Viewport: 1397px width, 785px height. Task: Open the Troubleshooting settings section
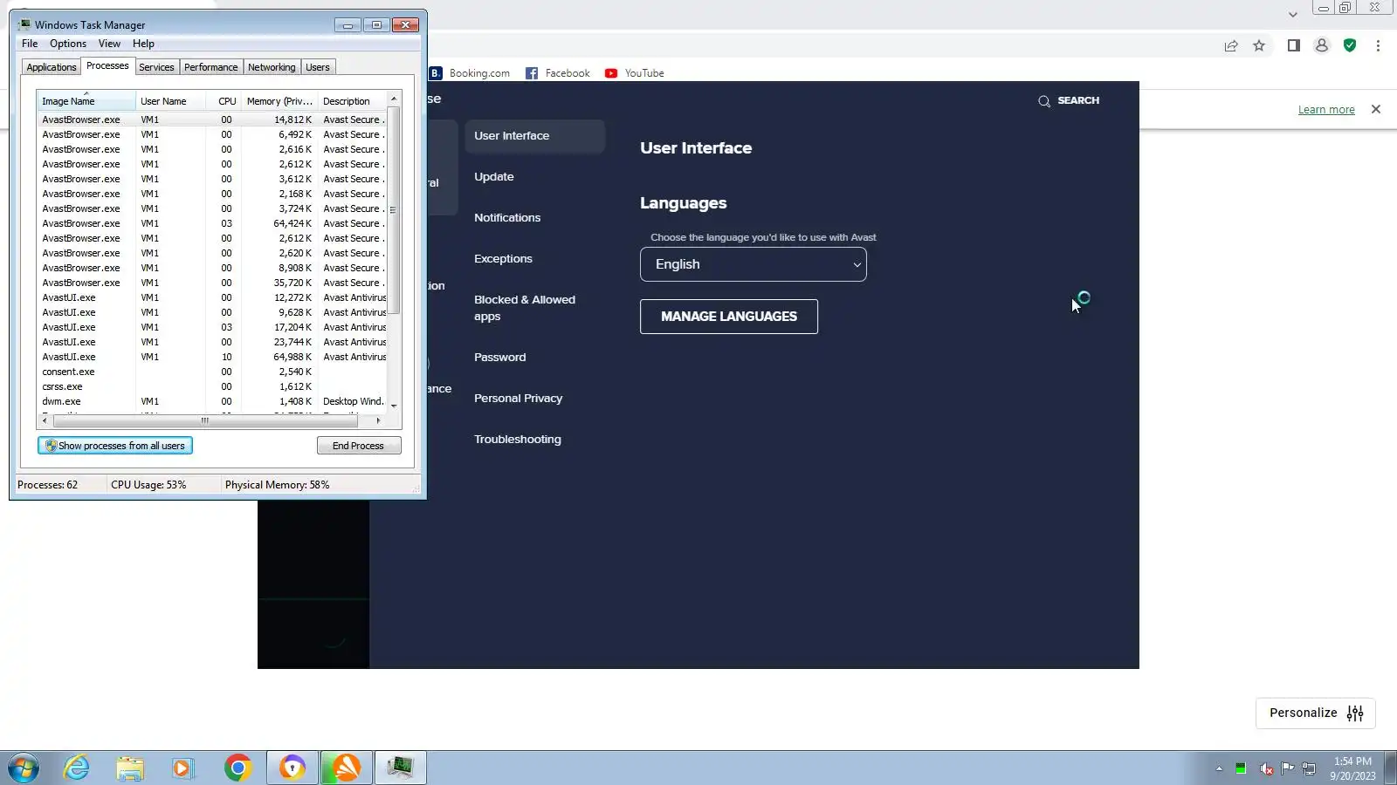pyautogui.click(x=518, y=440)
